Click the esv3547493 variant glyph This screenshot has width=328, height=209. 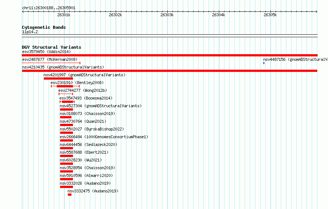click(x=67, y=102)
